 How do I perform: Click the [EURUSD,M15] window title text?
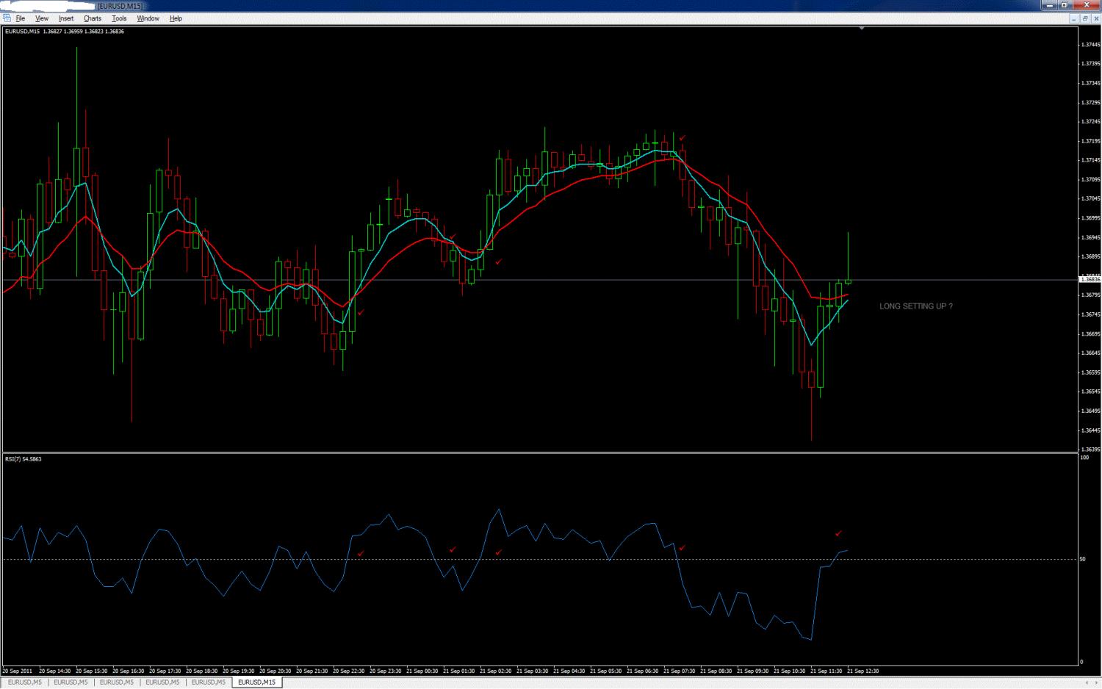point(120,6)
